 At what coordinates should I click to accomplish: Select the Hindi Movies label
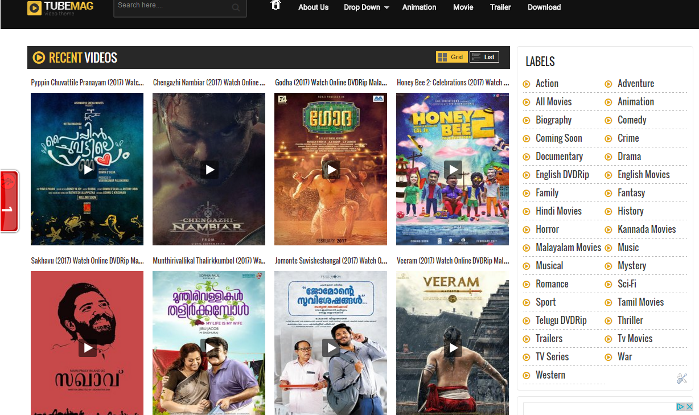[559, 211]
